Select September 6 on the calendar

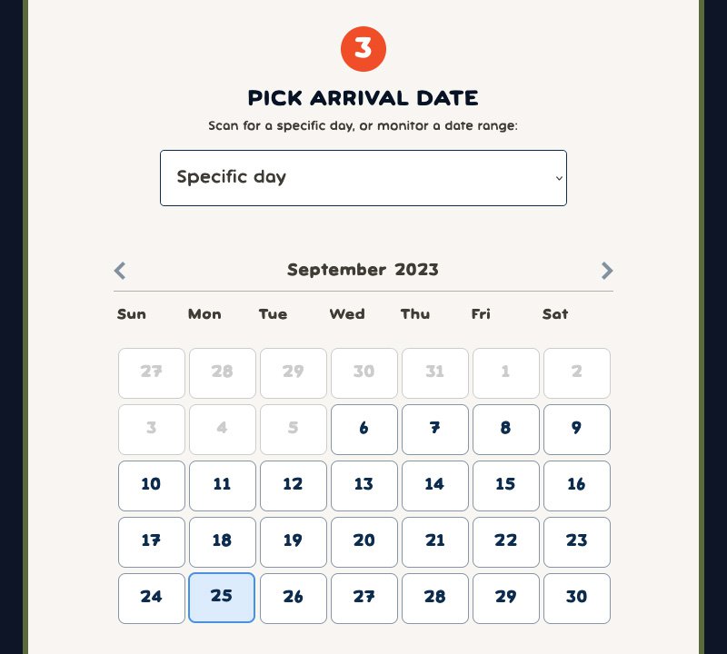coord(364,430)
